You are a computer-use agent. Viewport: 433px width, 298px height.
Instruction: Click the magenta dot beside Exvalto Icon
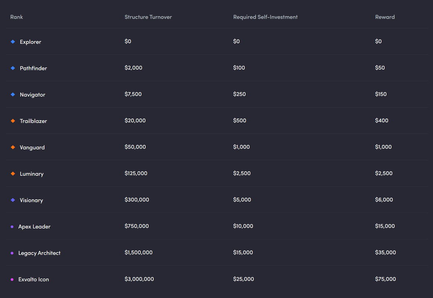pyautogui.click(x=12, y=279)
